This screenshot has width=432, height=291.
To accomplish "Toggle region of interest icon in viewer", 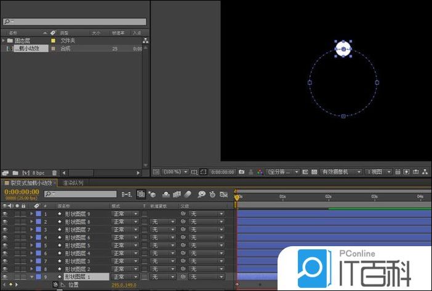I will (194, 172).
